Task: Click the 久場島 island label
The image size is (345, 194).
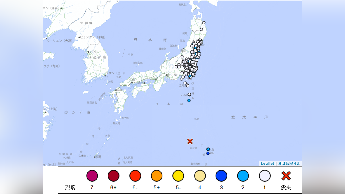Action: (x=67, y=157)
